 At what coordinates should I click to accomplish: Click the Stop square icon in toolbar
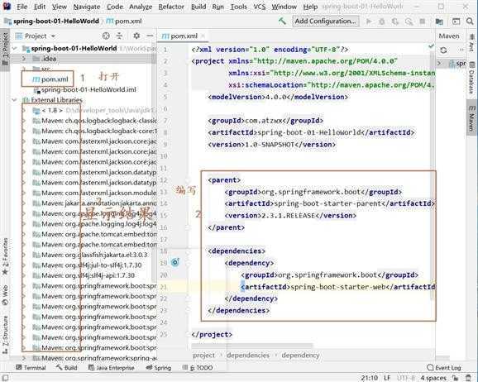[x=423, y=21]
